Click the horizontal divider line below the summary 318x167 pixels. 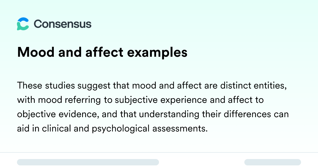[x=159, y=152]
